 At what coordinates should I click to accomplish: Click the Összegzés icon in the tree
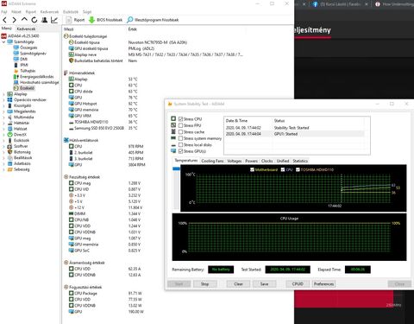click(x=16, y=48)
